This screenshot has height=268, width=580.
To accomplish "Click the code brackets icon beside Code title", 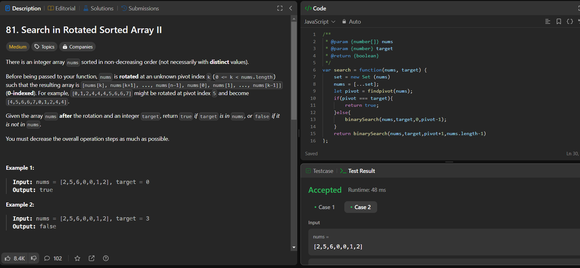I will (x=308, y=8).
